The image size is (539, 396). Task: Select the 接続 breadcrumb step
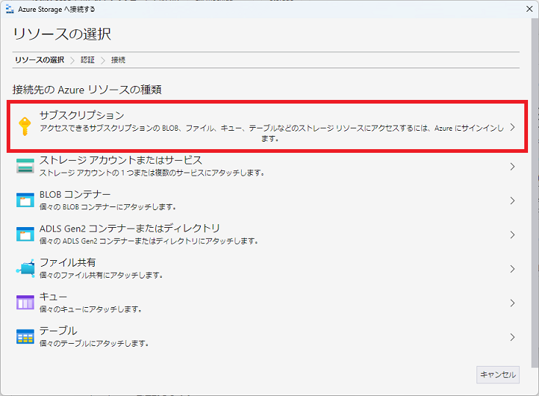point(118,60)
